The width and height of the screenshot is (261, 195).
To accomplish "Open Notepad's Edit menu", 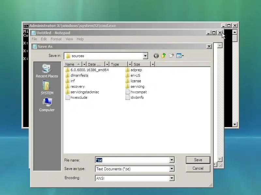I will point(44,39).
